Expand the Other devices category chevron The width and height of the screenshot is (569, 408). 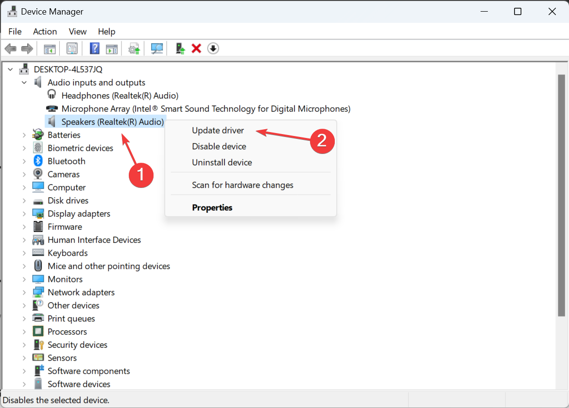coord(24,306)
